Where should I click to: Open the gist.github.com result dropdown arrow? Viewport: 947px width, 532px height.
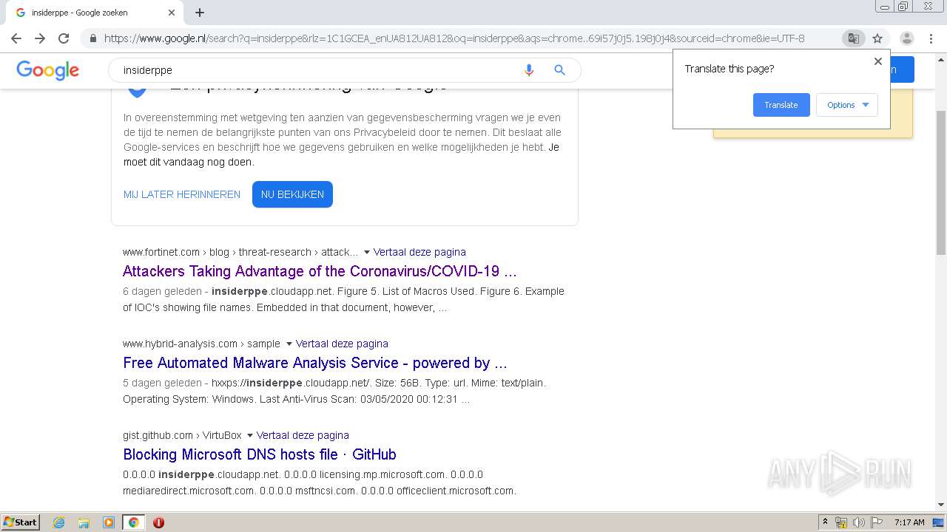(250, 435)
